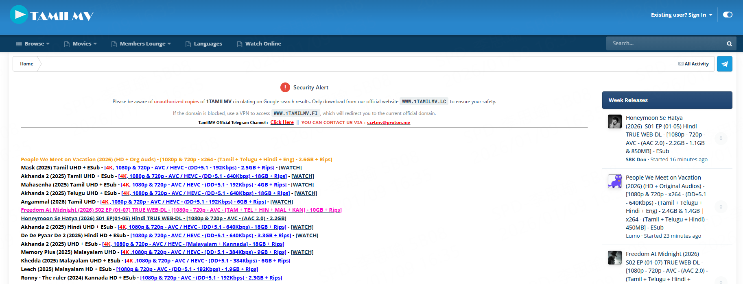Open People We Meet on Vacation orange link
Screen dimensions: 743x284
[x=176, y=159]
